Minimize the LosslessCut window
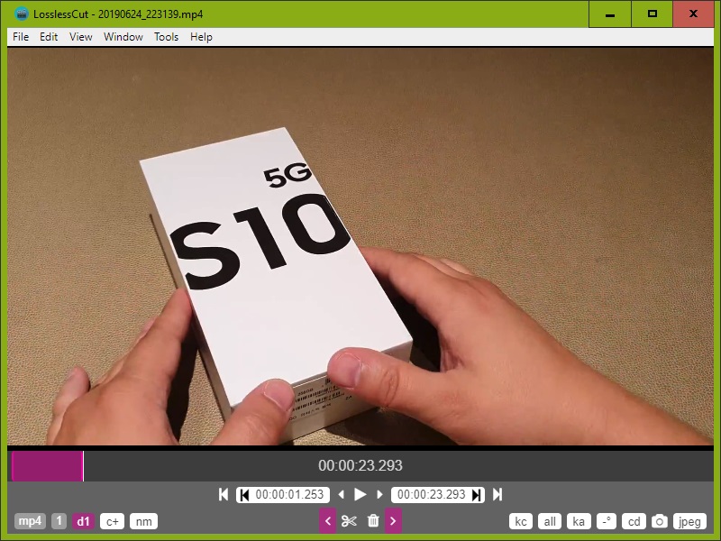The image size is (721, 541). pos(610,14)
